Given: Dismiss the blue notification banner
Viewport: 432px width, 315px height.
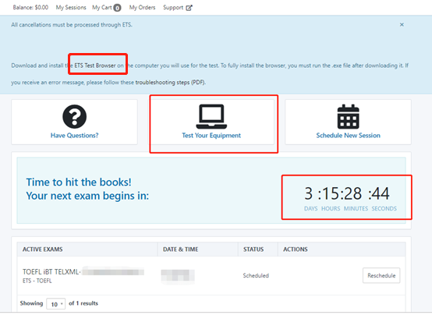Looking at the screenshot, I should pos(402,24).
